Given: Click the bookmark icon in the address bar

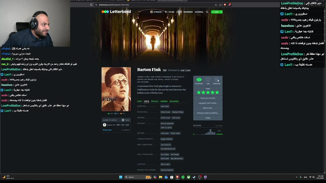Looking at the screenshot, I should (x=91, y=5).
